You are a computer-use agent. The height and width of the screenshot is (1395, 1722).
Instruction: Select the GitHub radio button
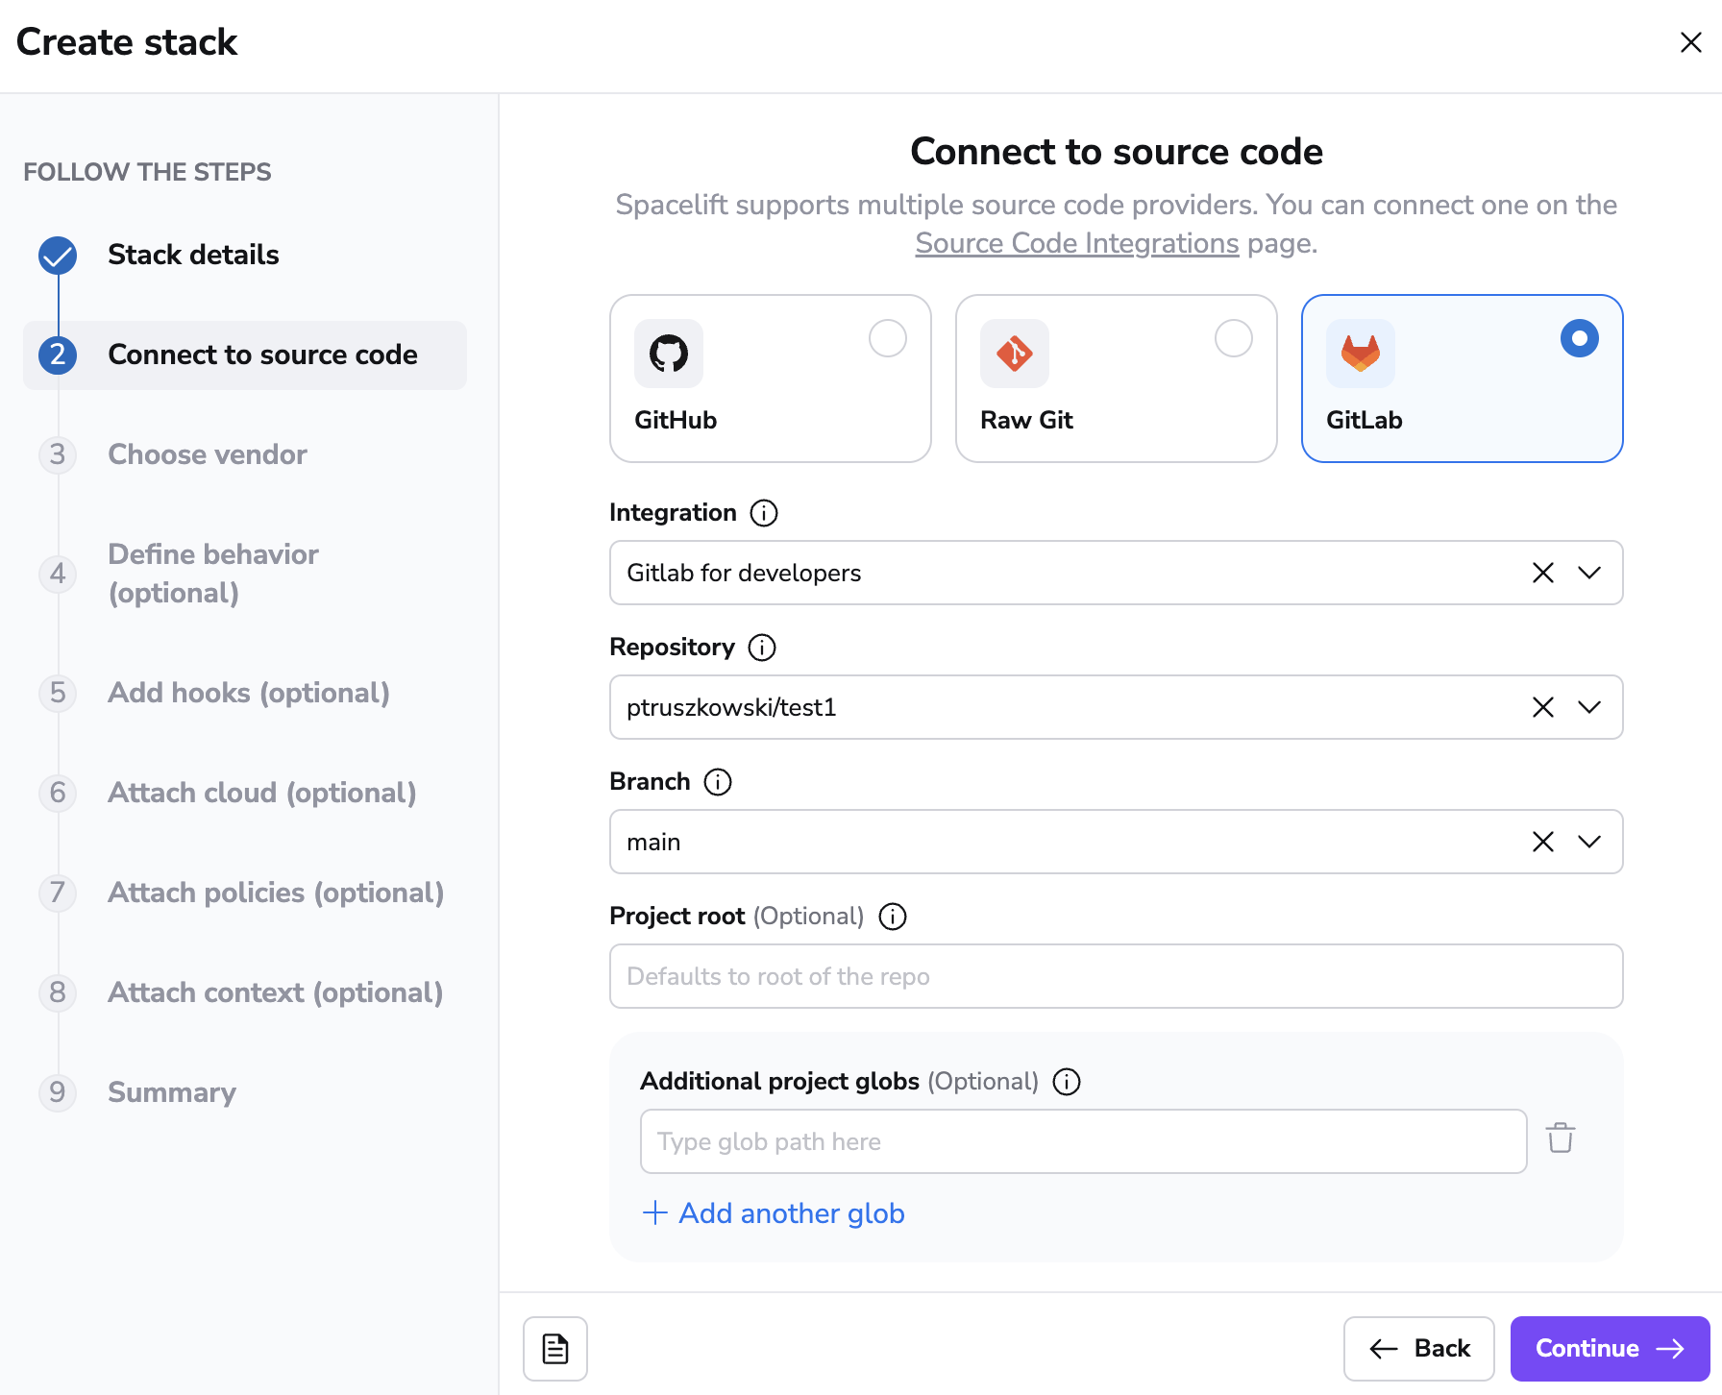point(888,338)
